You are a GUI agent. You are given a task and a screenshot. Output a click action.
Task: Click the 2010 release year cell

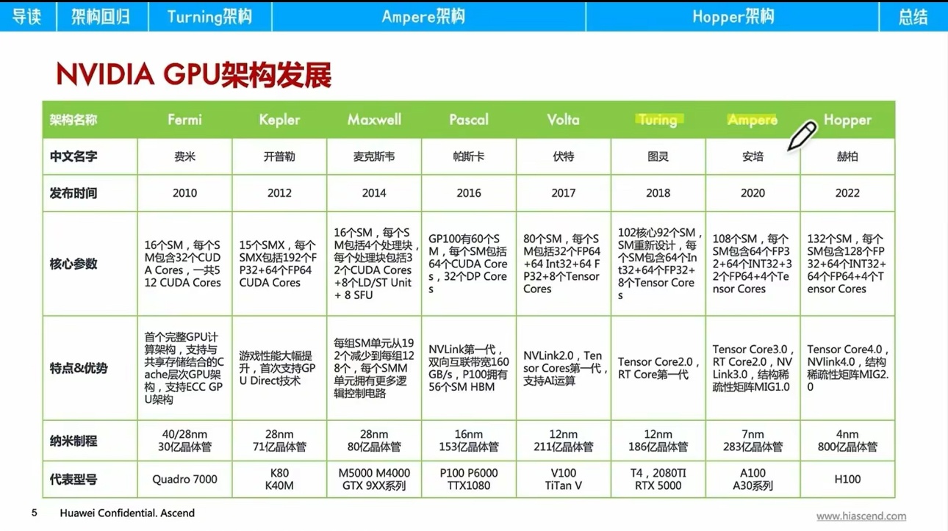point(184,193)
